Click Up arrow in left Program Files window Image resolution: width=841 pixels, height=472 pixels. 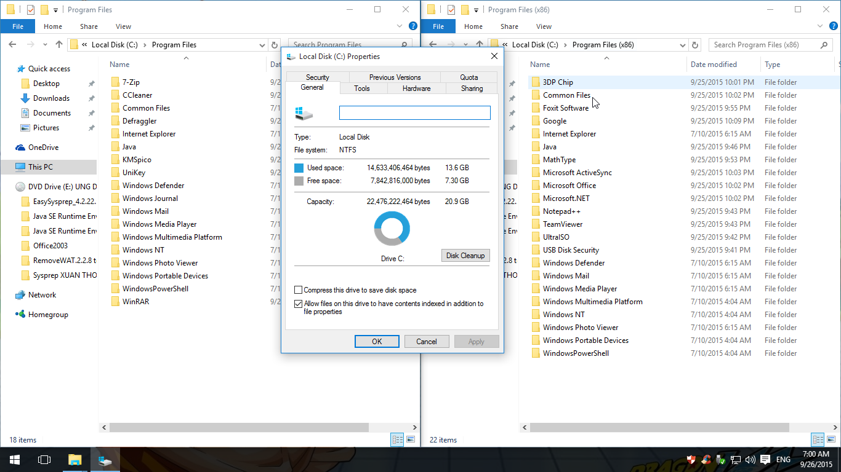[59, 44]
